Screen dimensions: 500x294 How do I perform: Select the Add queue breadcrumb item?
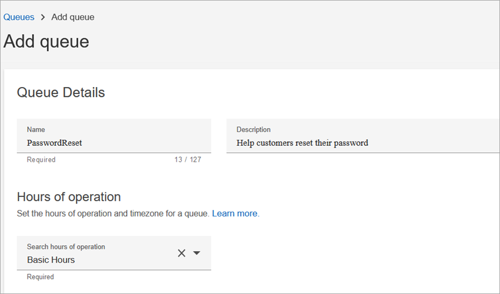pos(73,17)
